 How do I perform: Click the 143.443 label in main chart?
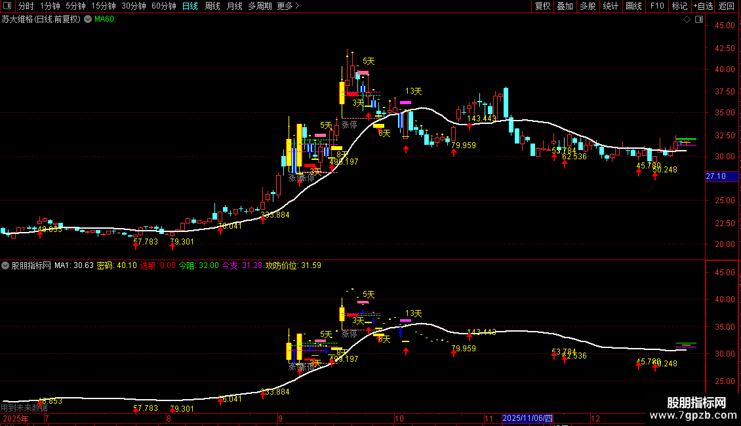tap(481, 119)
